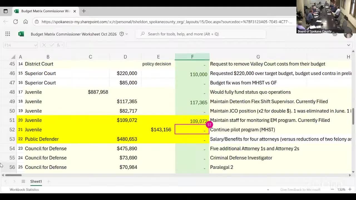The height and width of the screenshot is (200, 356).
Task: Switch to the Sheet1 tab
Action: coord(36,181)
